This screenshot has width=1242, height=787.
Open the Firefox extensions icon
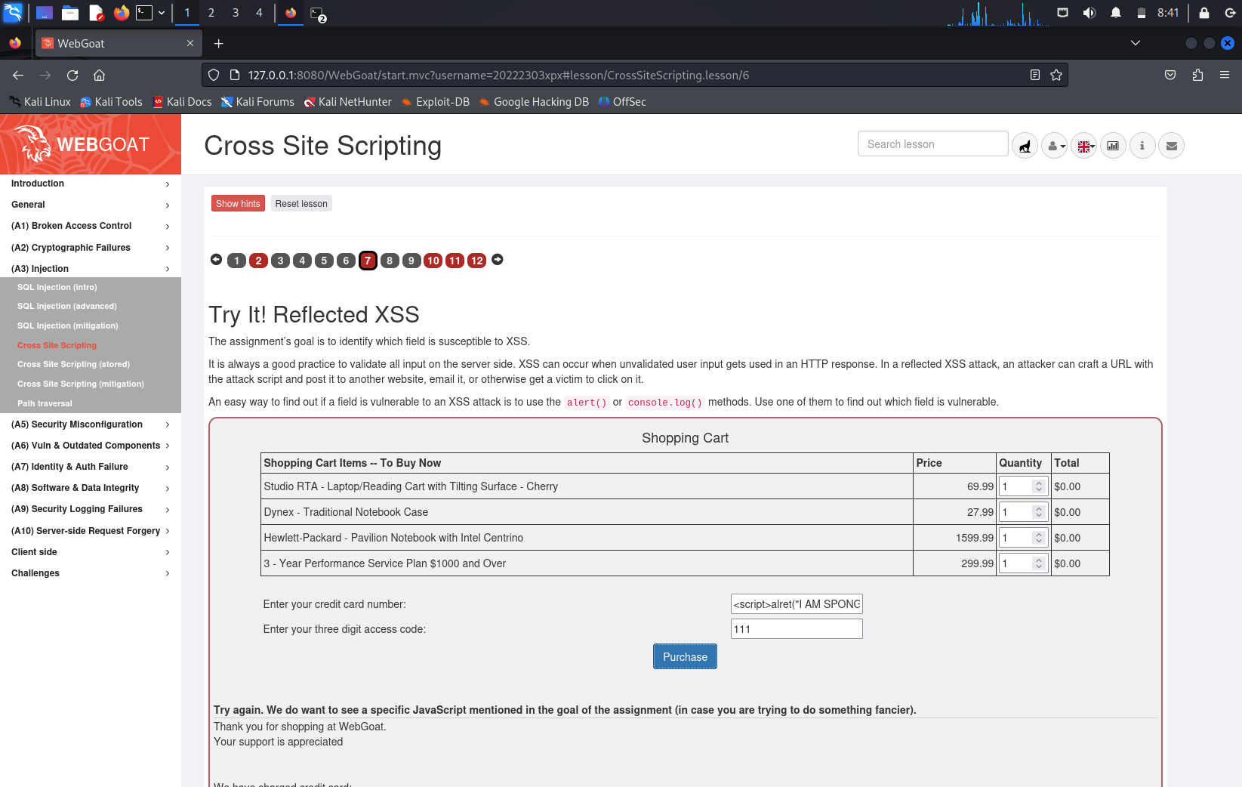pyautogui.click(x=1197, y=75)
